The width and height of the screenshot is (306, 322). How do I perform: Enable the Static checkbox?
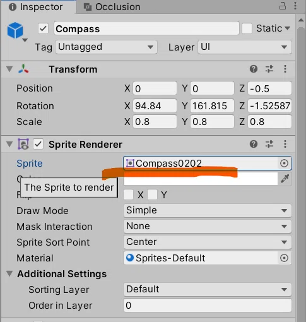pyautogui.click(x=247, y=28)
